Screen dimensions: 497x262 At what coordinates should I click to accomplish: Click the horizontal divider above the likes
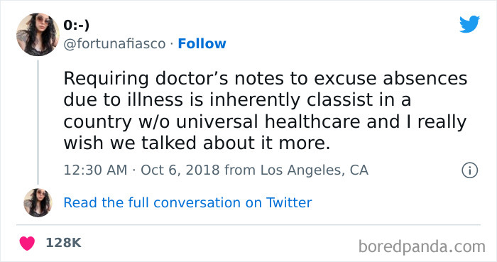[x=248, y=225]
